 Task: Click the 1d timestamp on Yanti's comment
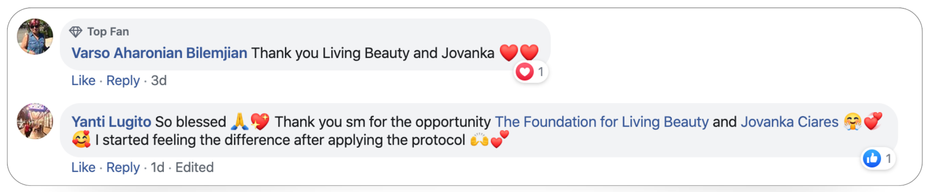tap(158, 167)
